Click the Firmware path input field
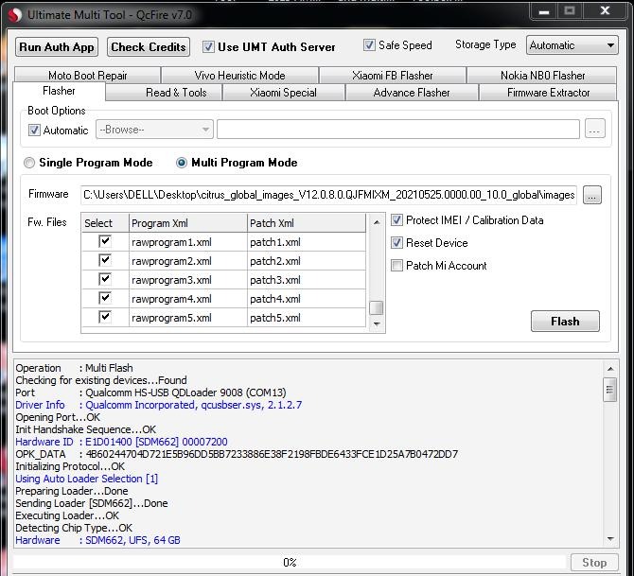The width and height of the screenshot is (634, 576). tap(328, 195)
